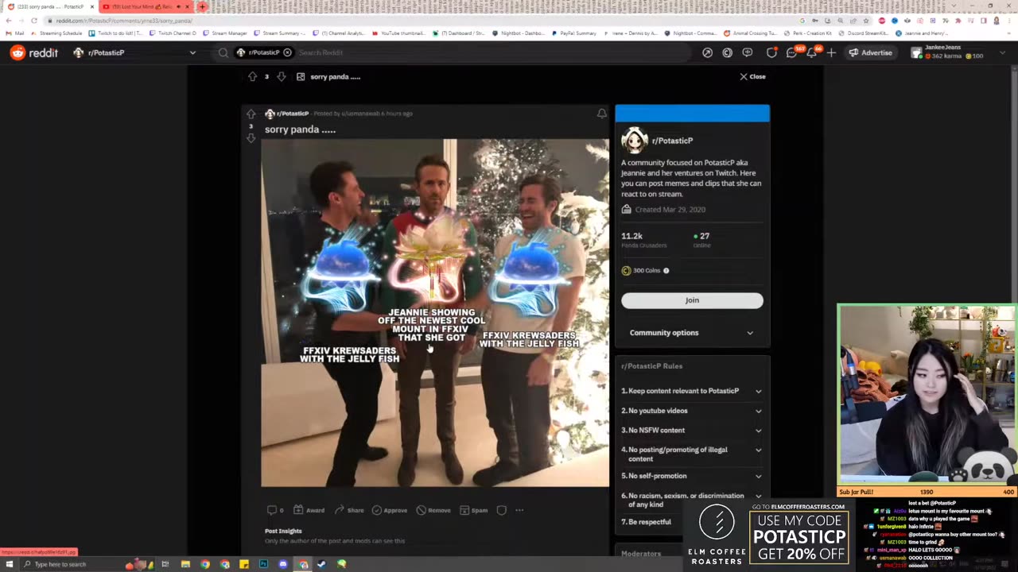This screenshot has width=1018, height=572.
Task: Remove the post
Action: (433, 510)
